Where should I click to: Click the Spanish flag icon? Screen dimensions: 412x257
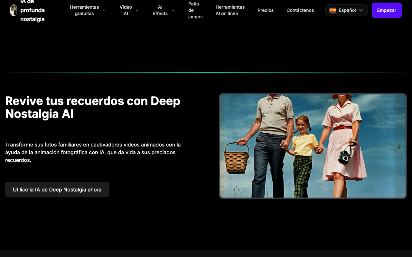click(x=333, y=10)
